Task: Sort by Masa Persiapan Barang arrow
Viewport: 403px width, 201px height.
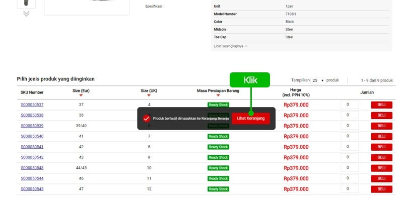Action: [x=218, y=95]
